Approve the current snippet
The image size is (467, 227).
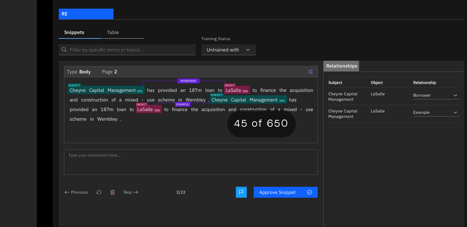click(x=278, y=192)
